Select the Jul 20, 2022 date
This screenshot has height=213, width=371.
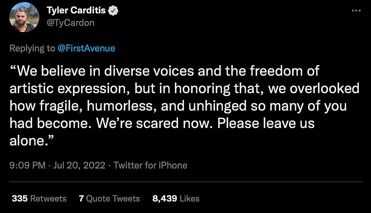tap(79, 165)
